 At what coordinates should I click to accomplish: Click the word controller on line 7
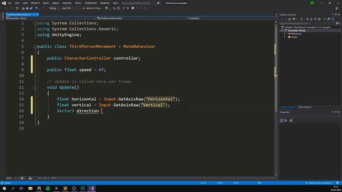coord(126,58)
